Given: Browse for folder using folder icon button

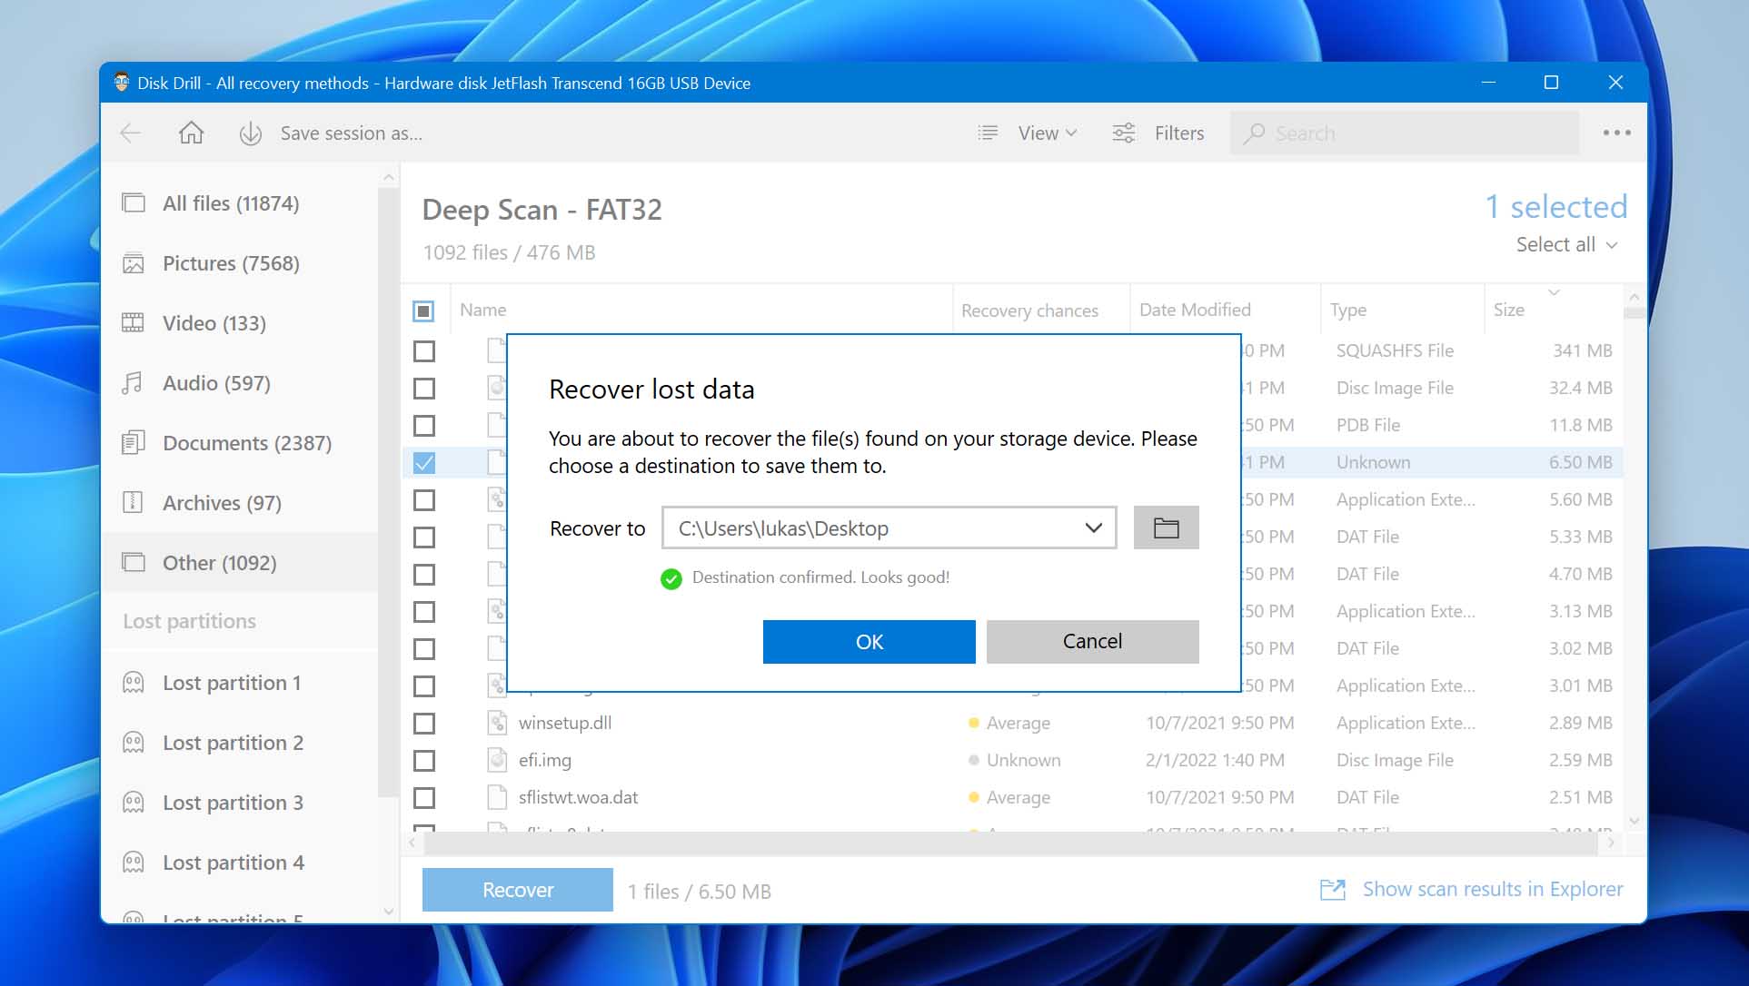Looking at the screenshot, I should coord(1166,528).
